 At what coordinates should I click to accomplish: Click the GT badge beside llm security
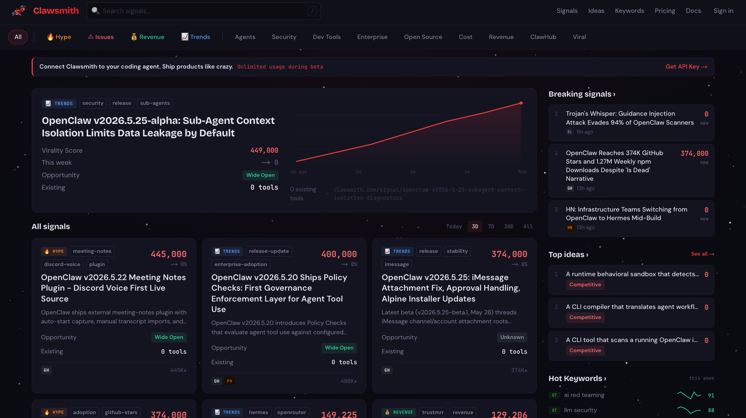click(x=554, y=410)
